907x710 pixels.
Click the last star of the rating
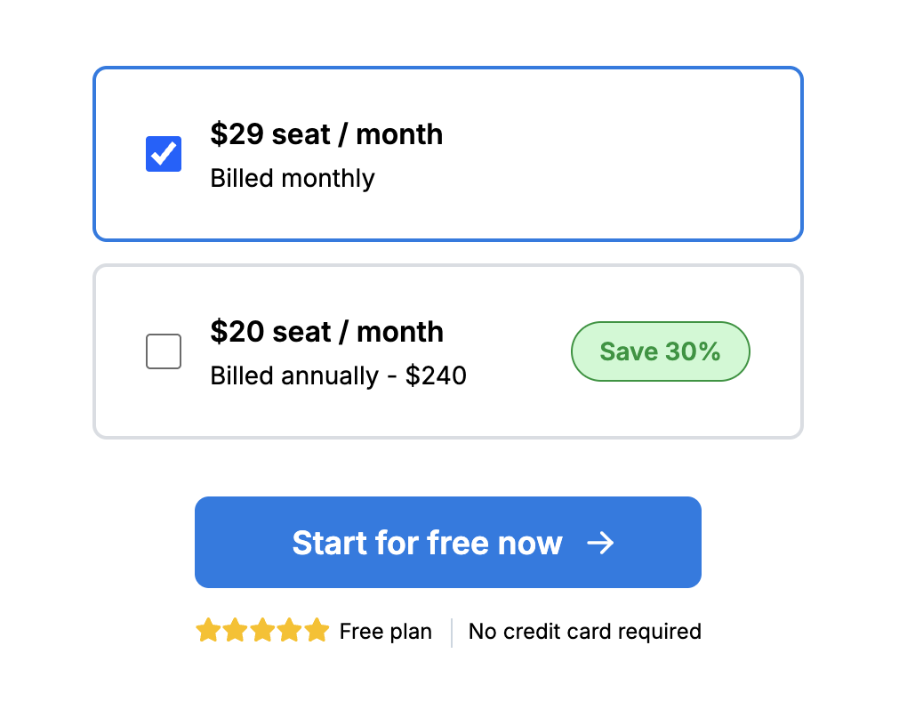click(x=317, y=631)
